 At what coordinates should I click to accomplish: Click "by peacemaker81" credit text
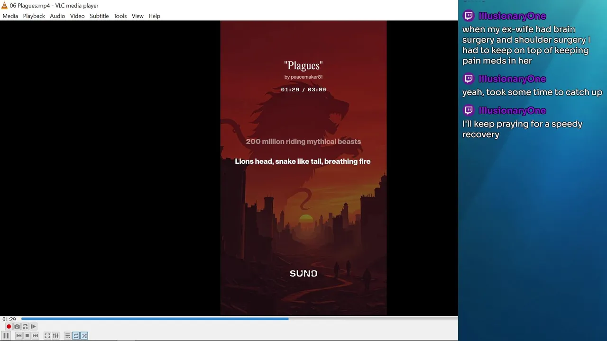[x=303, y=77]
